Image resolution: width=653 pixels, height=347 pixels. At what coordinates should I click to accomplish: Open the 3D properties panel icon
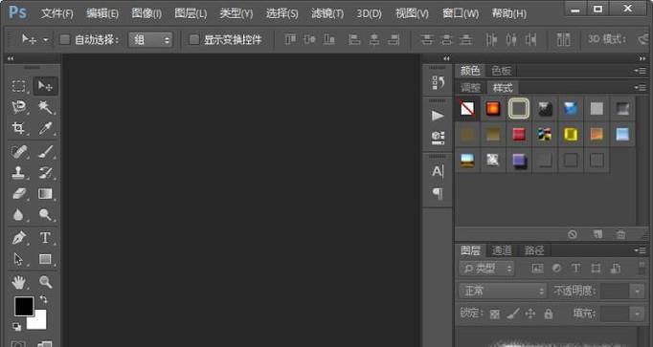(x=438, y=138)
